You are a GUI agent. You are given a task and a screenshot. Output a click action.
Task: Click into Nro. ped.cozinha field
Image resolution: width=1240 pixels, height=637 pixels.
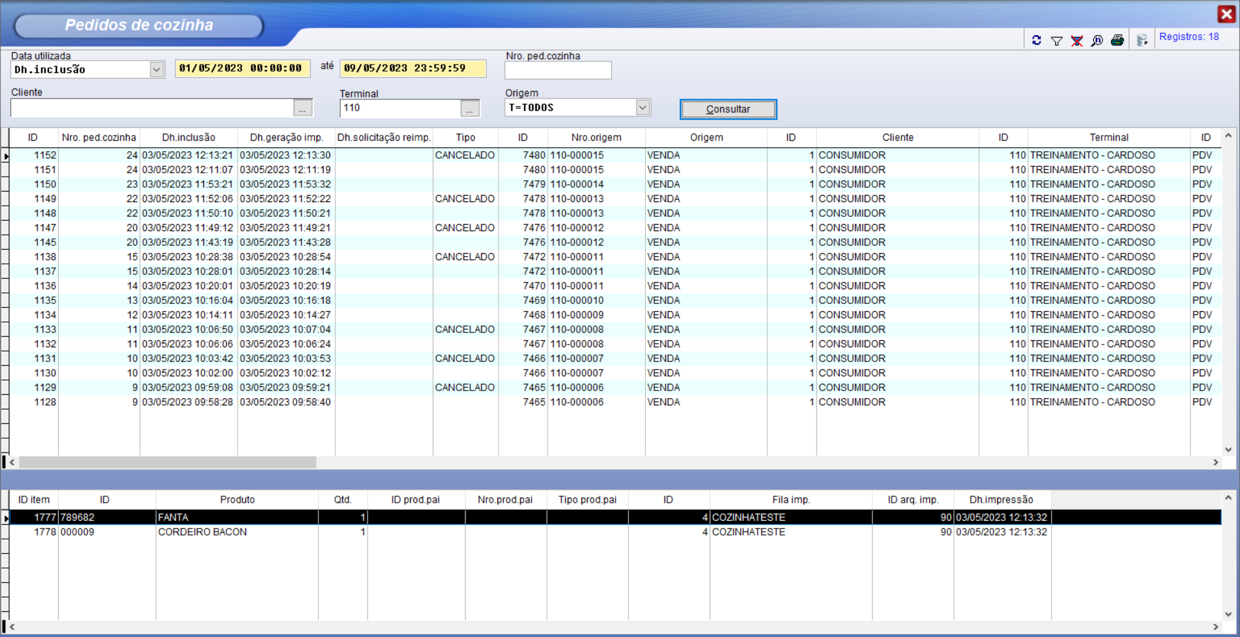click(x=558, y=70)
